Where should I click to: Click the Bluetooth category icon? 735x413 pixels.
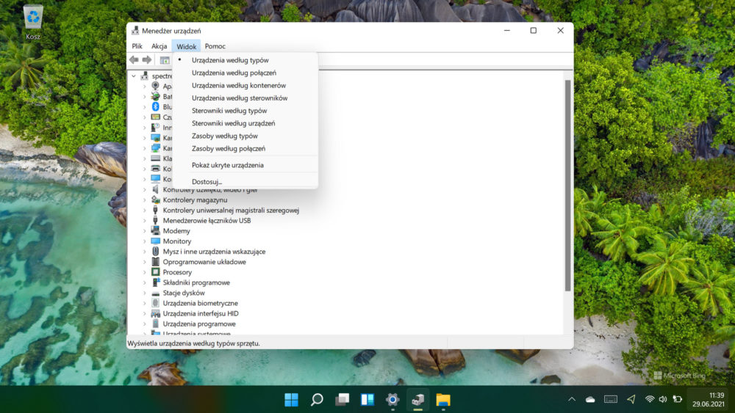(156, 106)
